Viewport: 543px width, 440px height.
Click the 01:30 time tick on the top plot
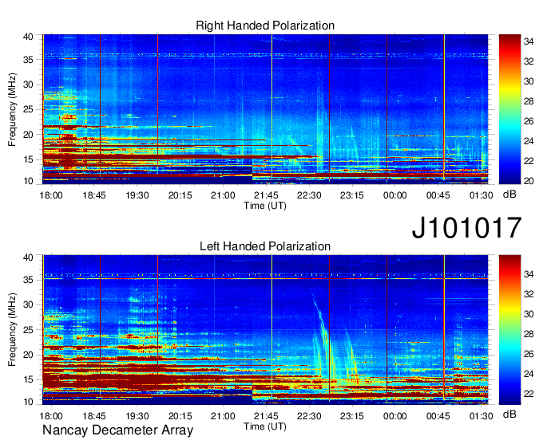[x=481, y=195]
